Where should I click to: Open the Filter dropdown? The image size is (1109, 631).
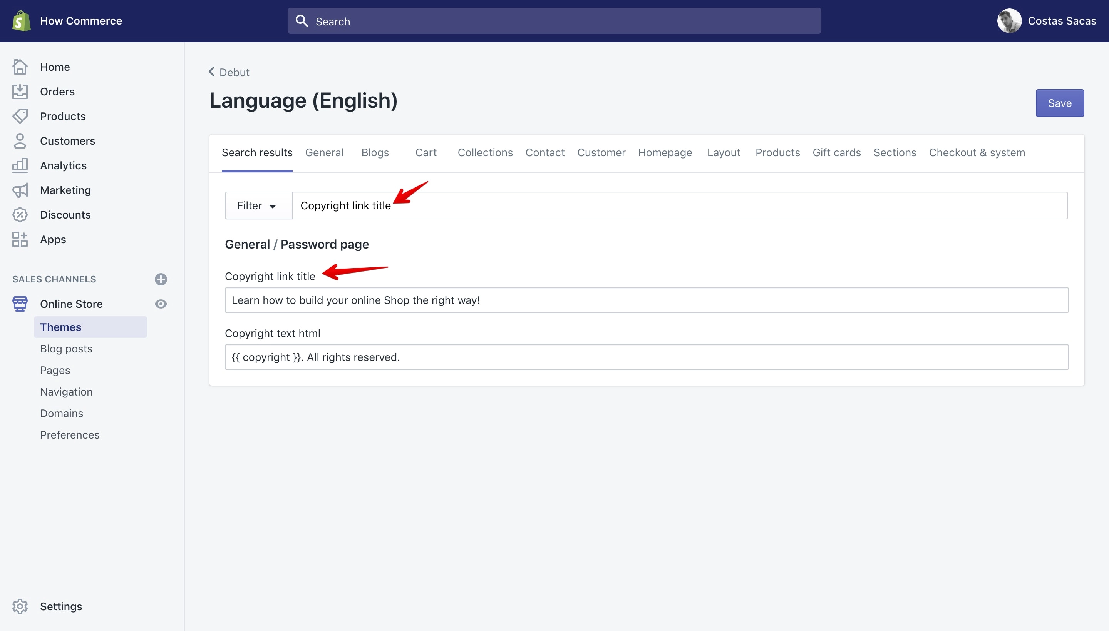pyautogui.click(x=258, y=205)
